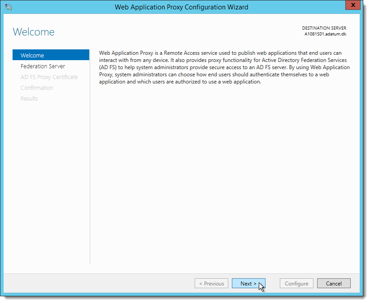This screenshot has height=303, width=370.
Task: Click the Web Application Proxy description paragraph
Action: pyautogui.click(x=224, y=67)
